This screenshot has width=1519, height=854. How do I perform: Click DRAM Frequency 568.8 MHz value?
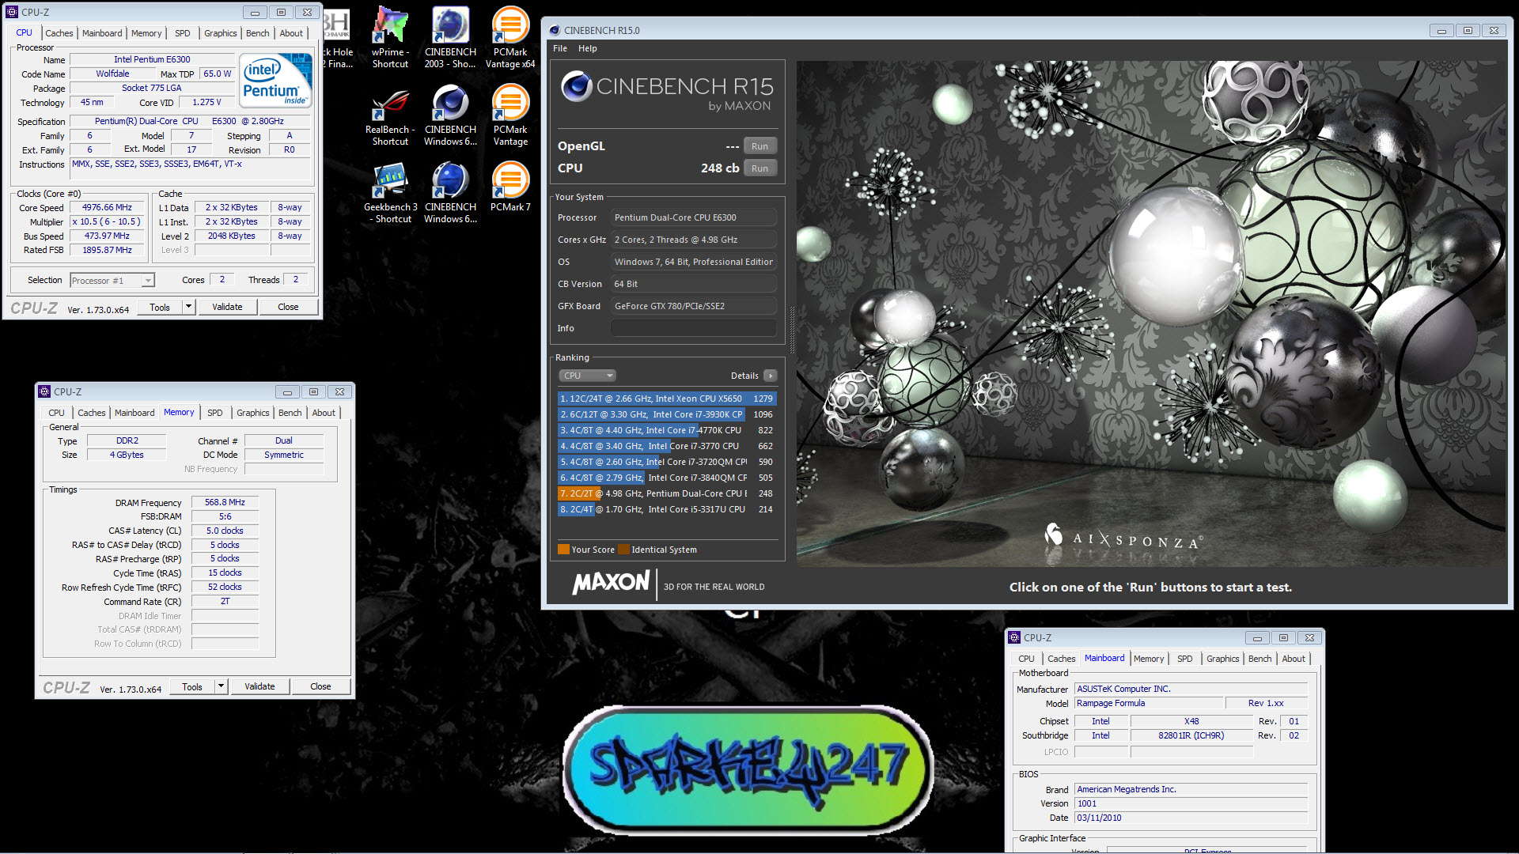pos(225,502)
